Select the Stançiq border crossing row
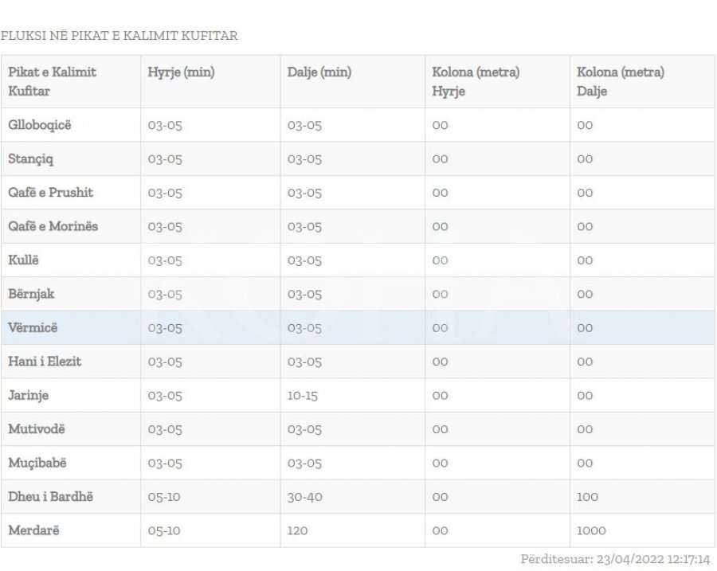The image size is (717, 571). click(x=31, y=158)
